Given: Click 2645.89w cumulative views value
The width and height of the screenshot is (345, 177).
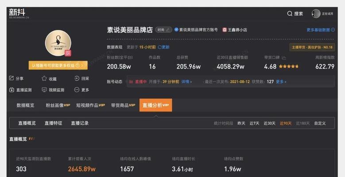Looking at the screenshot, I should [x=82, y=169].
